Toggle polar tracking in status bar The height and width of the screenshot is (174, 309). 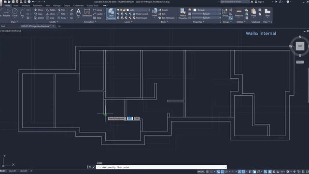[226, 172]
